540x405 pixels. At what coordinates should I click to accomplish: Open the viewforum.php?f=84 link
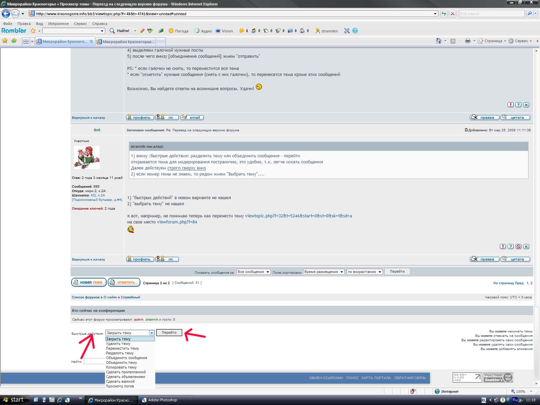pyautogui.click(x=177, y=222)
